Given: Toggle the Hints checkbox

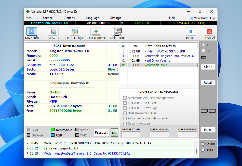Looking at the screenshot, I should pos(203,150).
